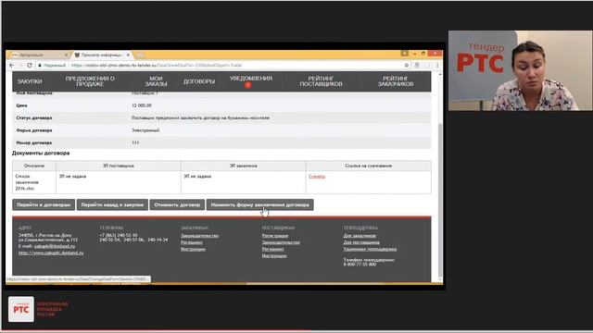
Task: Open a new browser tab
Action: coord(140,55)
